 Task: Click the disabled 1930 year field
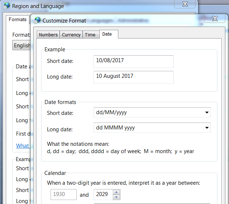click(x=64, y=195)
